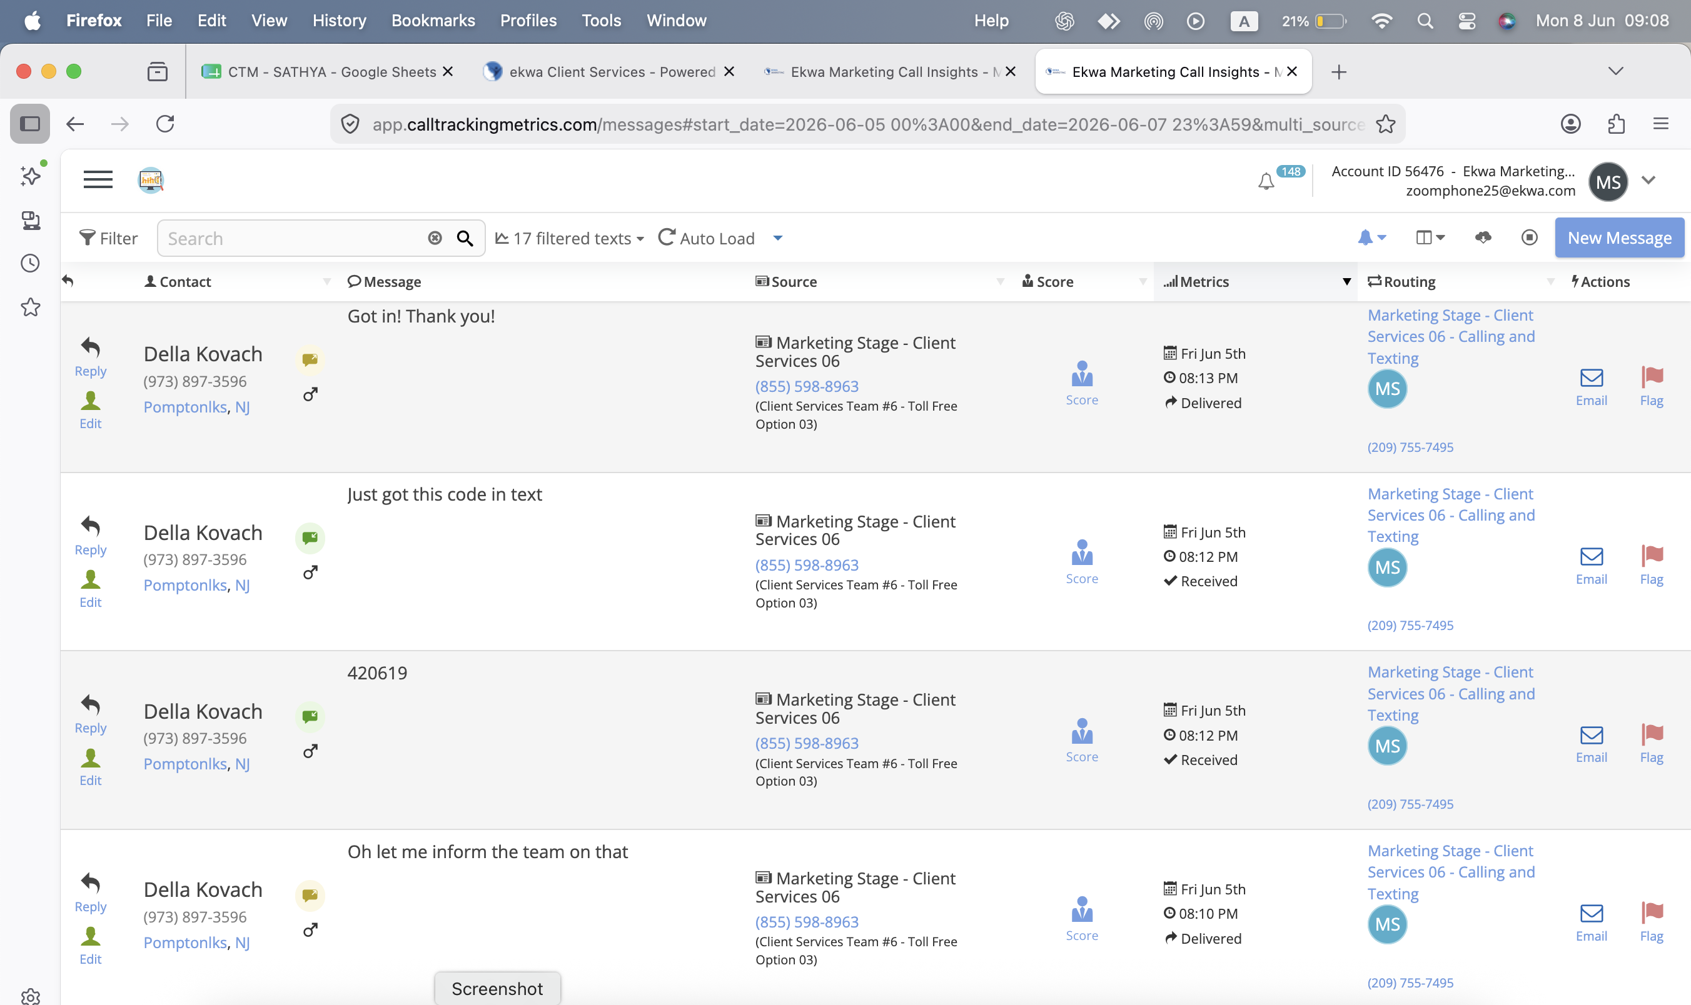The image size is (1691, 1005).
Task: Start a New Message
Action: click(x=1619, y=237)
